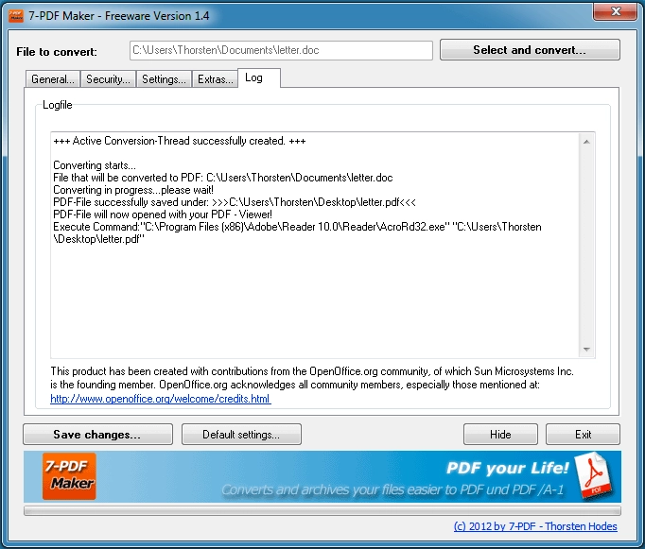Click the 'Execute Command' log line
Image resolution: width=645 pixels, height=549 pixels.
297,232
